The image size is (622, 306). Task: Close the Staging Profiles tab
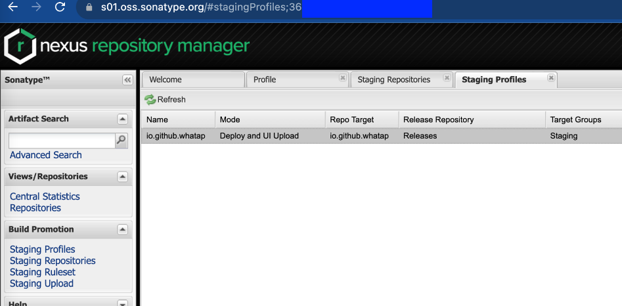[x=551, y=77]
